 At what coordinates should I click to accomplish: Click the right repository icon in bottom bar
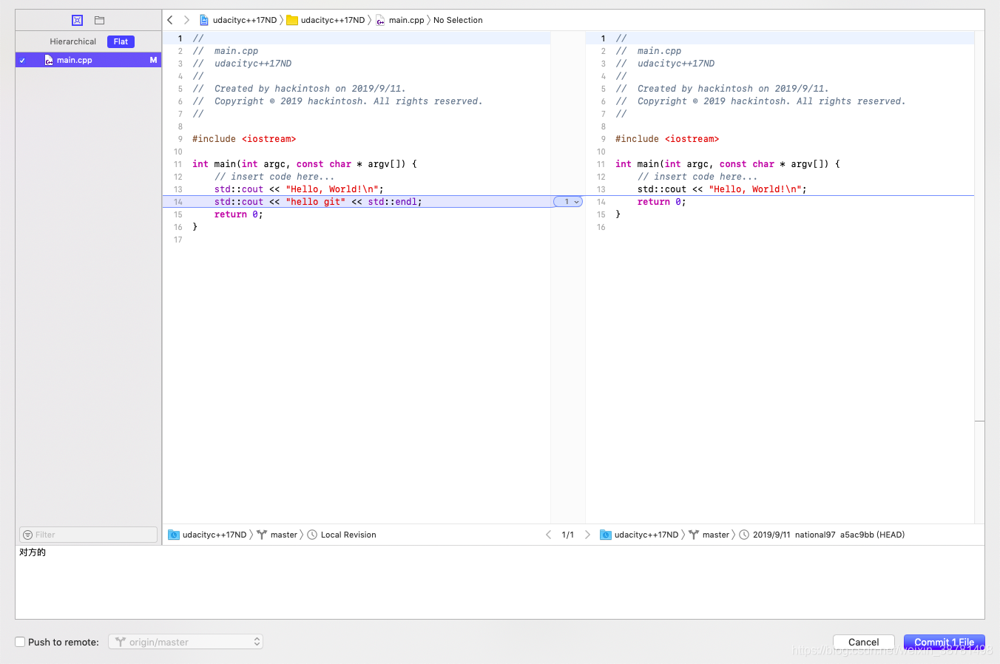point(606,535)
